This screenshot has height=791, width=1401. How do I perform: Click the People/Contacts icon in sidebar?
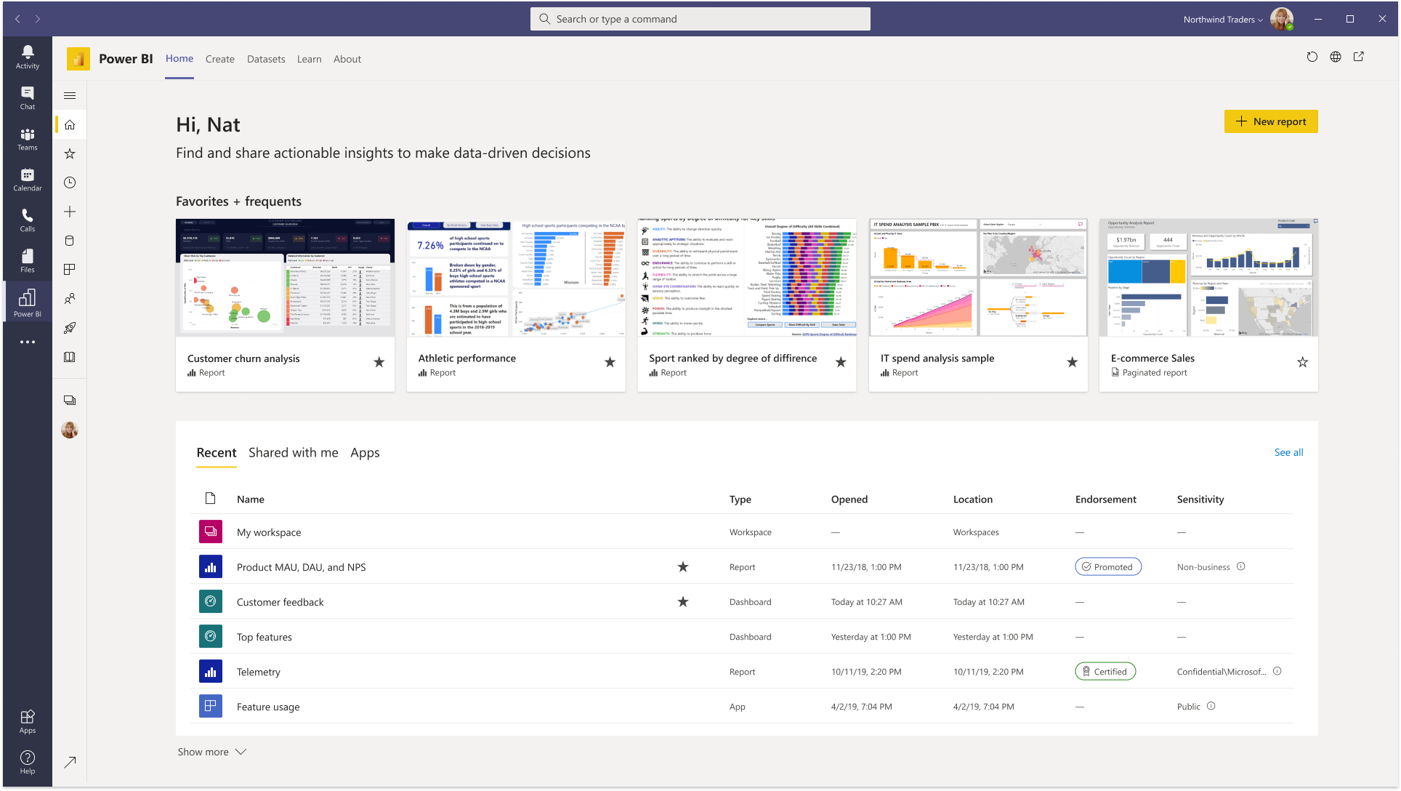pos(69,298)
